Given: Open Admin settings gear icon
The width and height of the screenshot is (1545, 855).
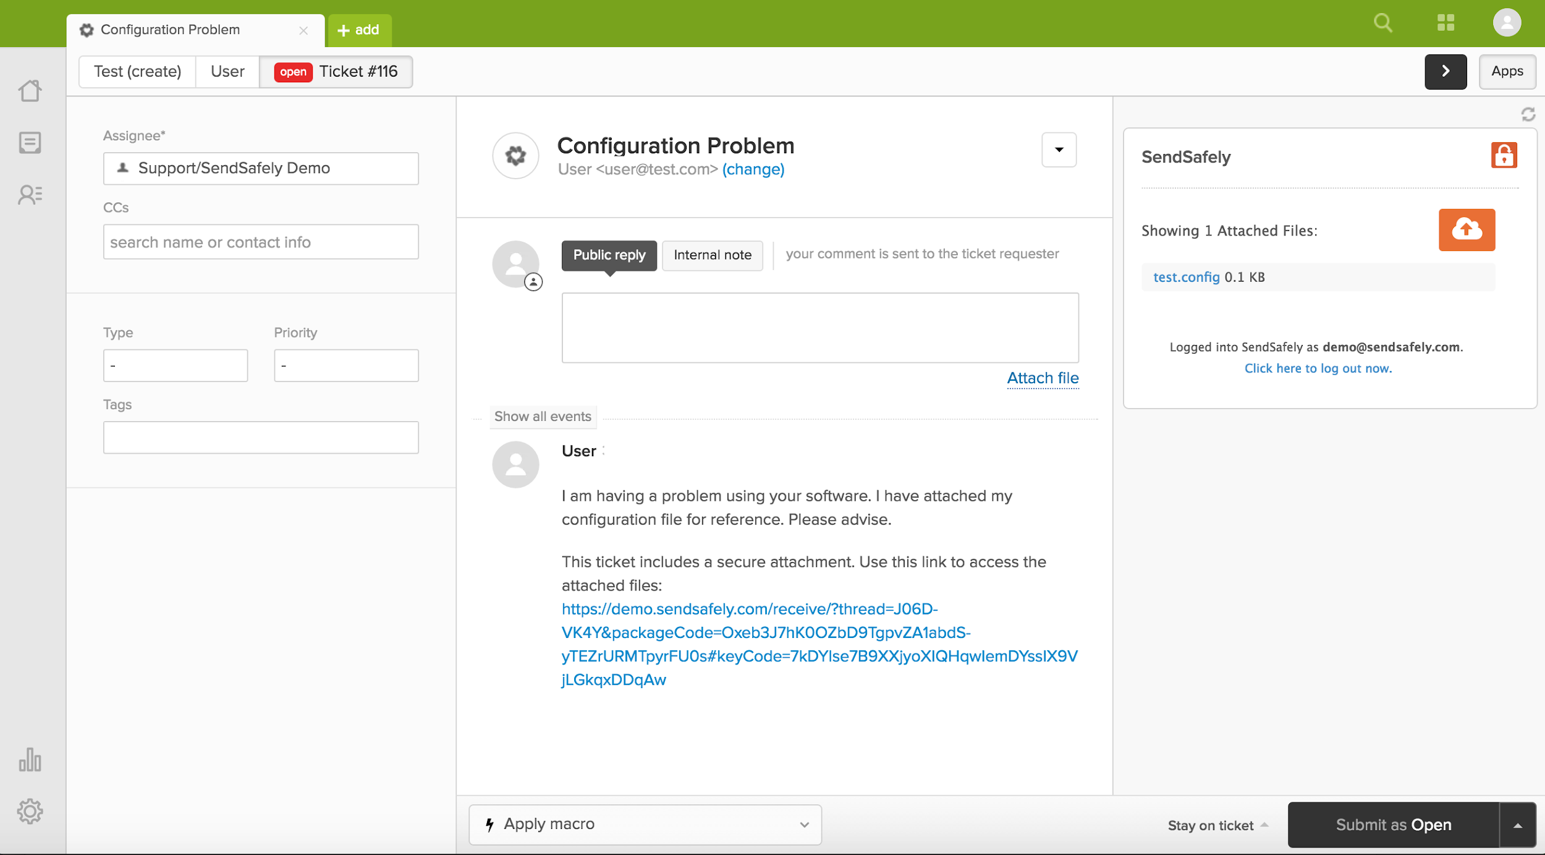Looking at the screenshot, I should coord(30,811).
